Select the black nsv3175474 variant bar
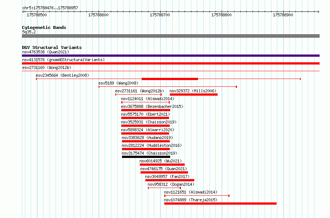Viewport: 330px width, 218px height. click(x=146, y=157)
